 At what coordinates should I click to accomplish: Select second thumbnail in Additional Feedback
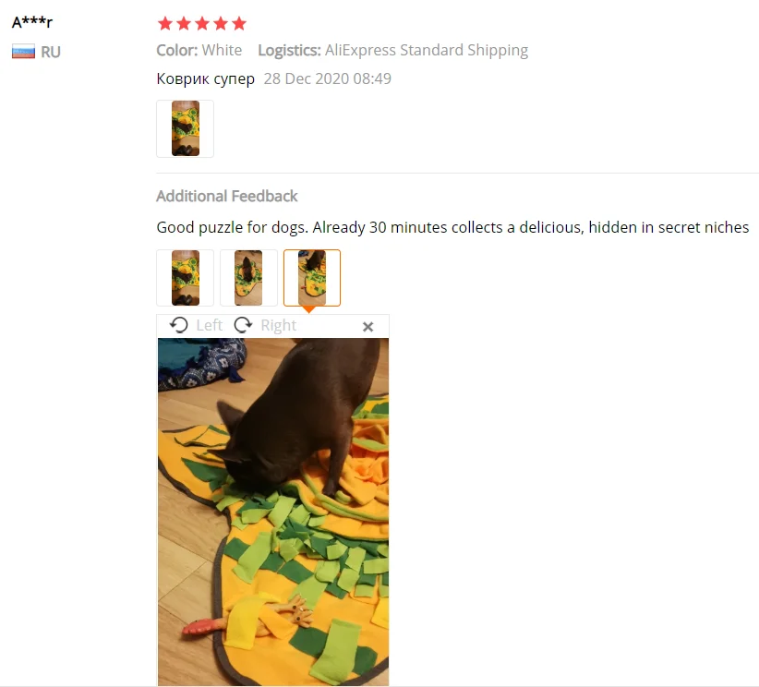(248, 278)
